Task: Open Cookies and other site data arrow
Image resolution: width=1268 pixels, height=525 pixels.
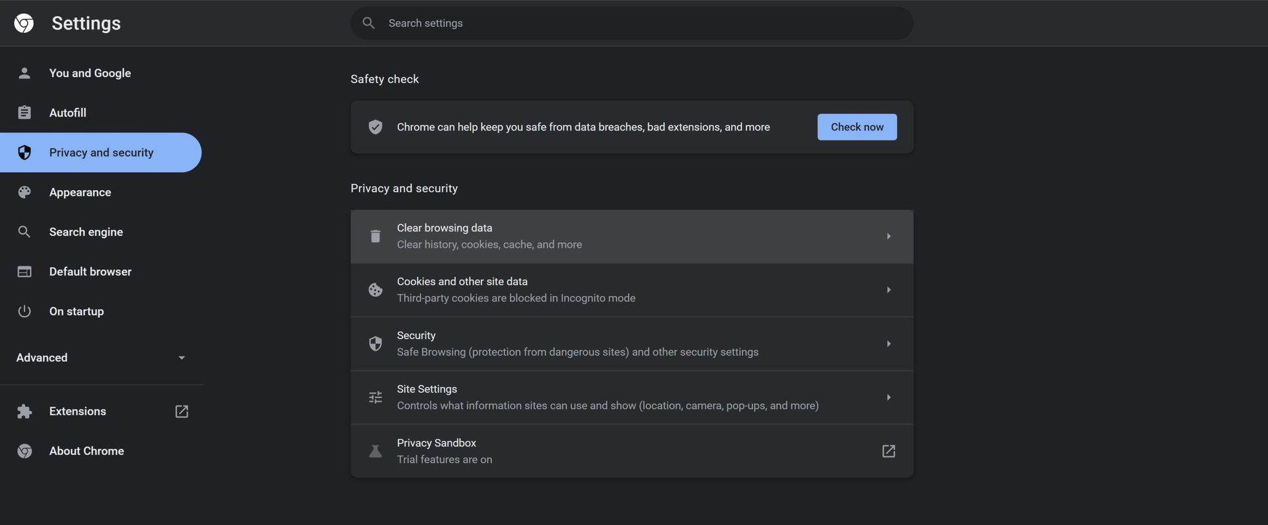Action: [888, 290]
